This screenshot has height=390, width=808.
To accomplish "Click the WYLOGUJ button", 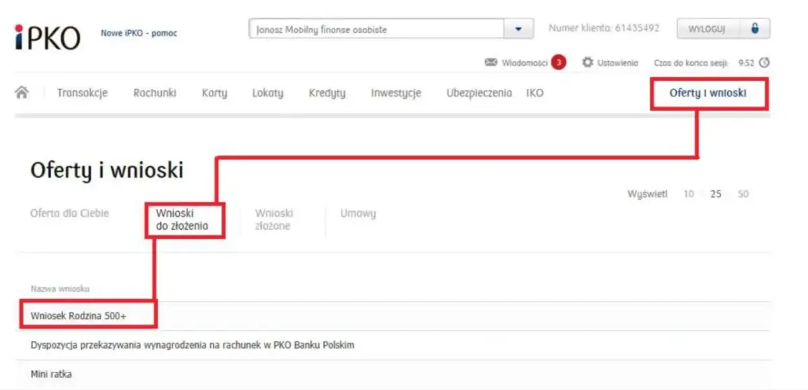I will click(x=708, y=28).
